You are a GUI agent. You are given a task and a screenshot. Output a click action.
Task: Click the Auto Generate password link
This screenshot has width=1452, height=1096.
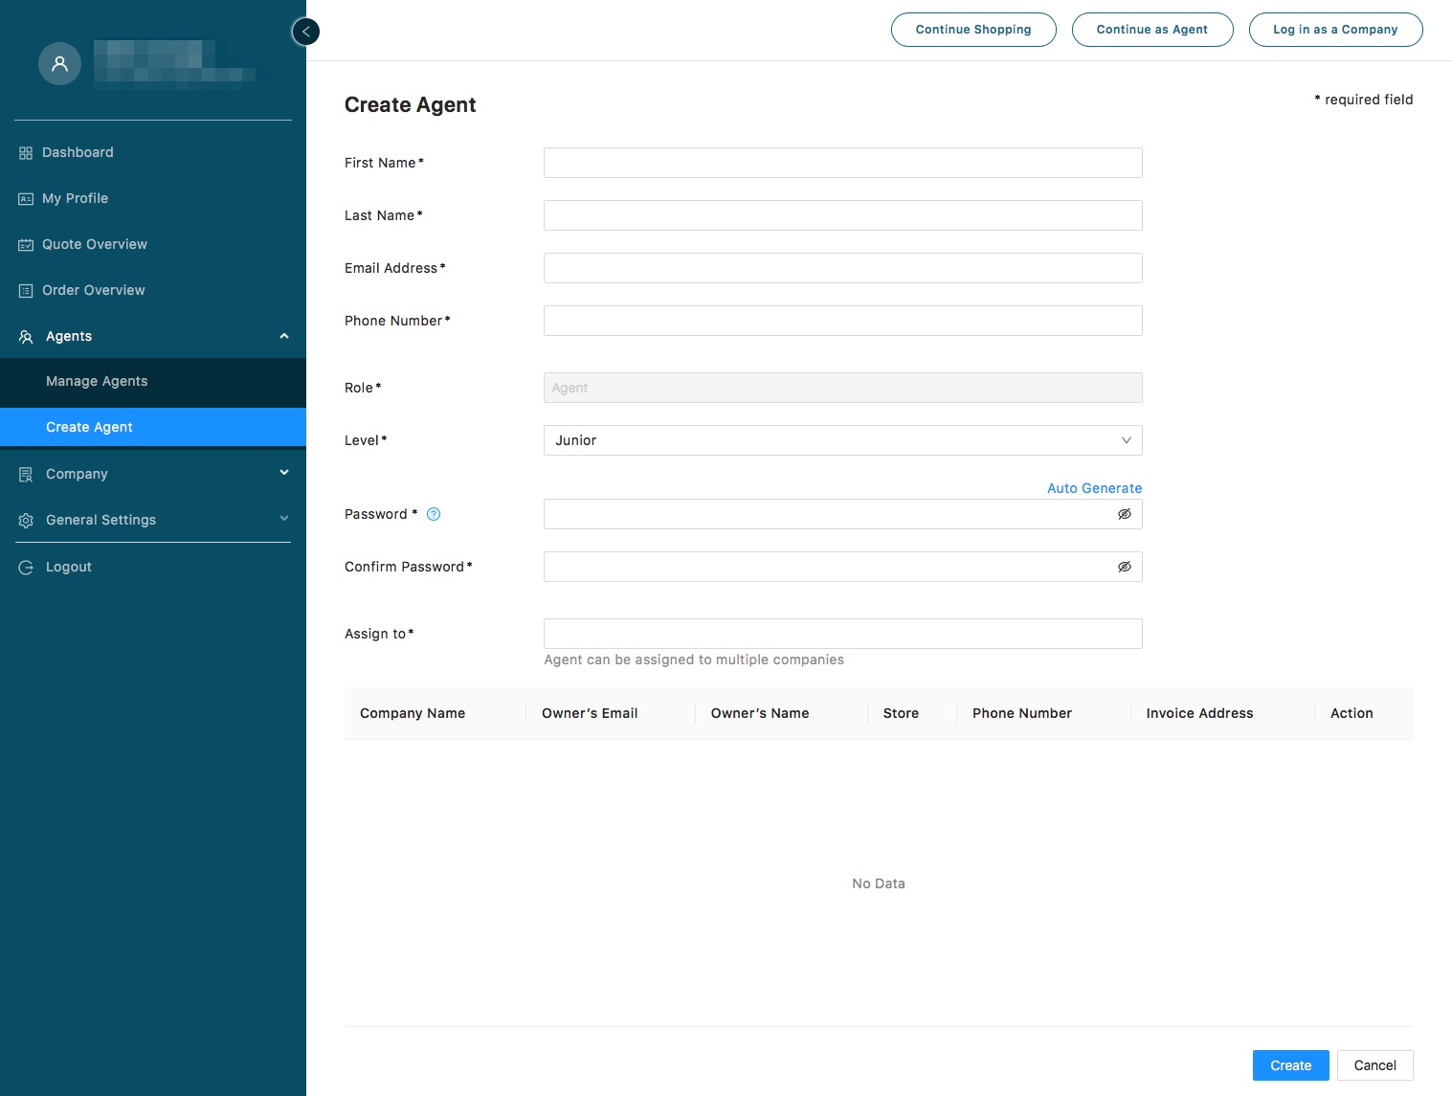[1094, 488]
